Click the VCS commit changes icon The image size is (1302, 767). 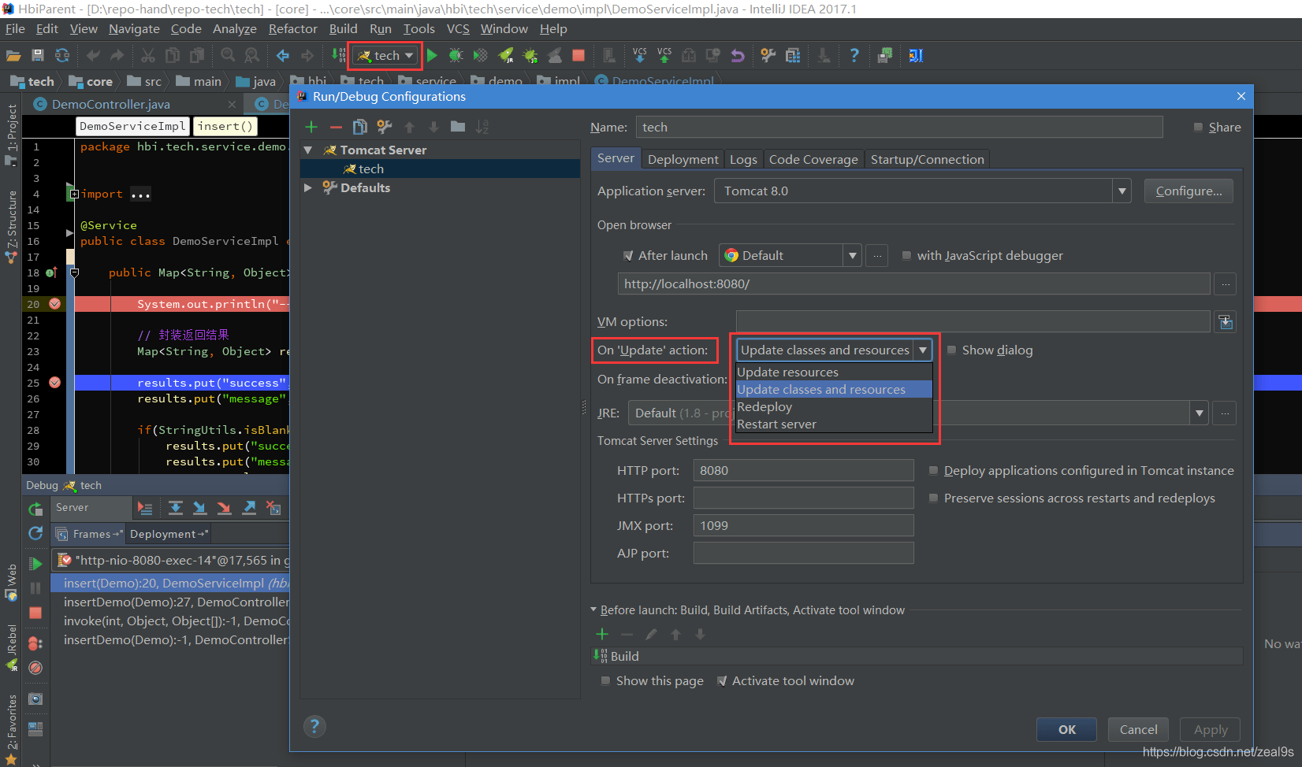(664, 55)
